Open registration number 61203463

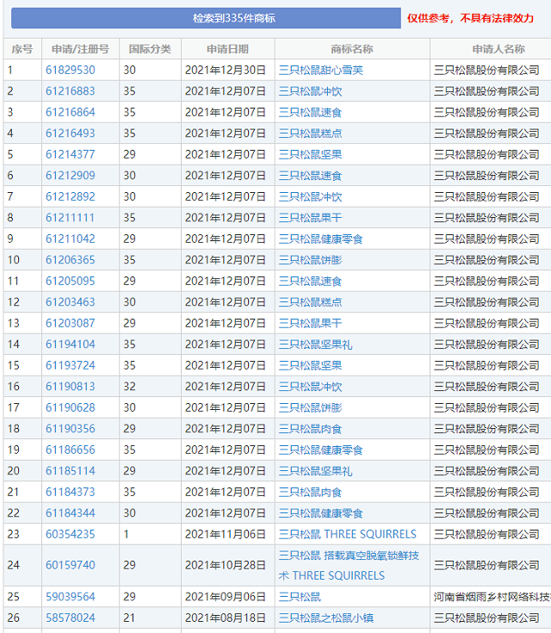(71, 302)
